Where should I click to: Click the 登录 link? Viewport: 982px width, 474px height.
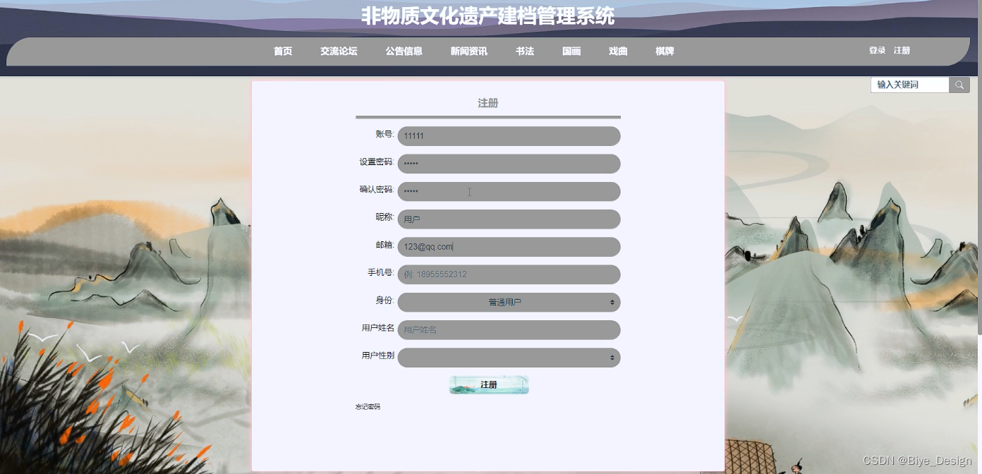point(877,51)
